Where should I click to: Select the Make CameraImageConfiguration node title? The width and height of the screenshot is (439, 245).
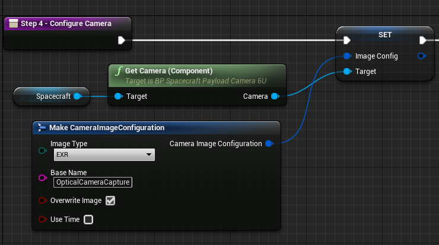pos(107,128)
